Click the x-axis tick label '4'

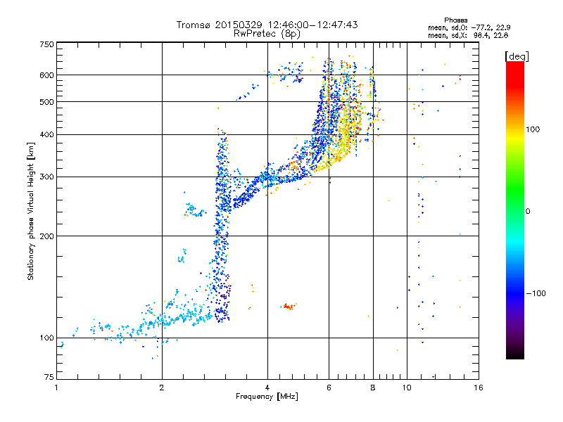tap(267, 388)
